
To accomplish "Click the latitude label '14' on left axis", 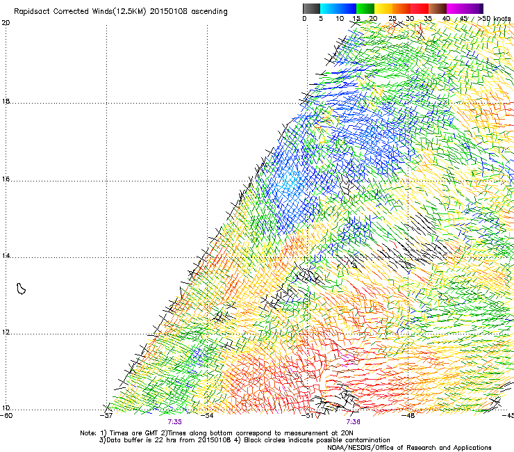I will pos(6,255).
